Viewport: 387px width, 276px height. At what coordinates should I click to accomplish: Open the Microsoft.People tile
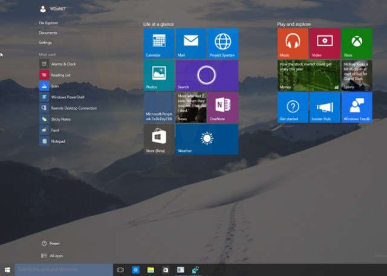point(159,107)
